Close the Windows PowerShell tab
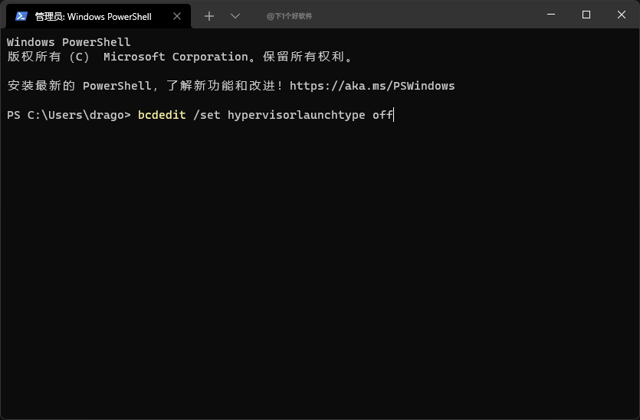Viewport: 640px width, 420px height. point(177,16)
